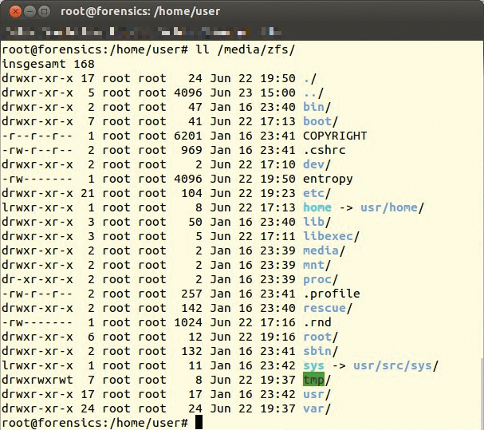Minimize the root@forensics terminal window

[30, 12]
